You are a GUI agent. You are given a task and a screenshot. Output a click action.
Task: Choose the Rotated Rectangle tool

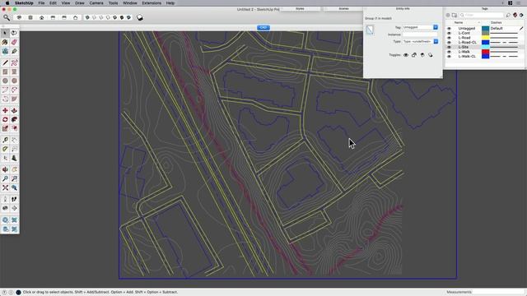click(x=14, y=72)
